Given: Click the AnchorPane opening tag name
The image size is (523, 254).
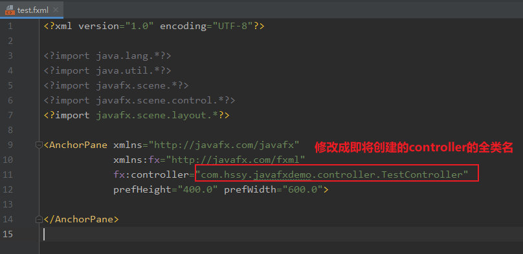Looking at the screenshot, I should point(78,145).
